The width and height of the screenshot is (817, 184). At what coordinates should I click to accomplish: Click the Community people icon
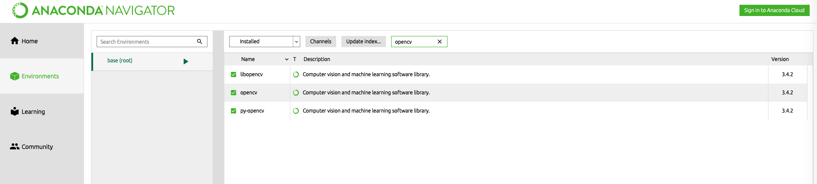tap(15, 147)
